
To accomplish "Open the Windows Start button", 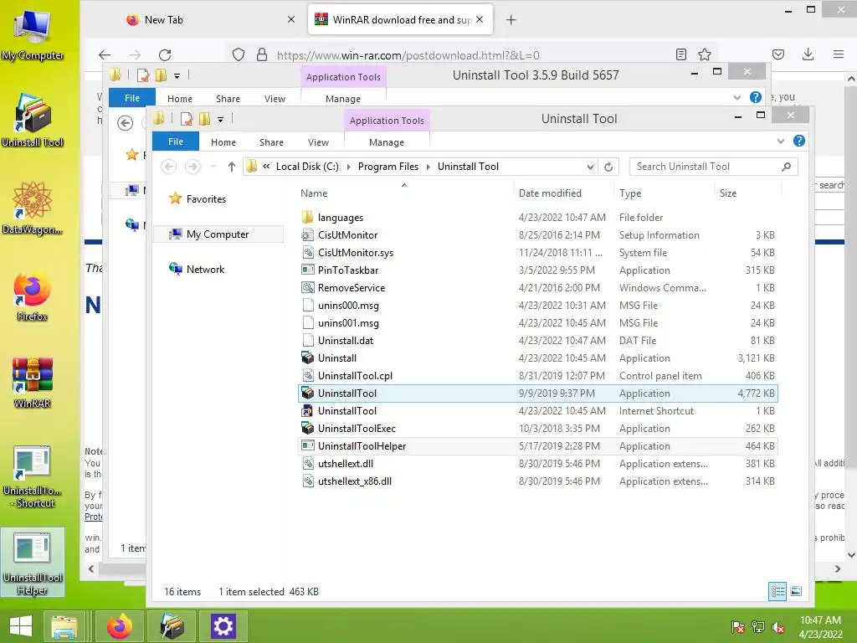I will click(x=21, y=626).
